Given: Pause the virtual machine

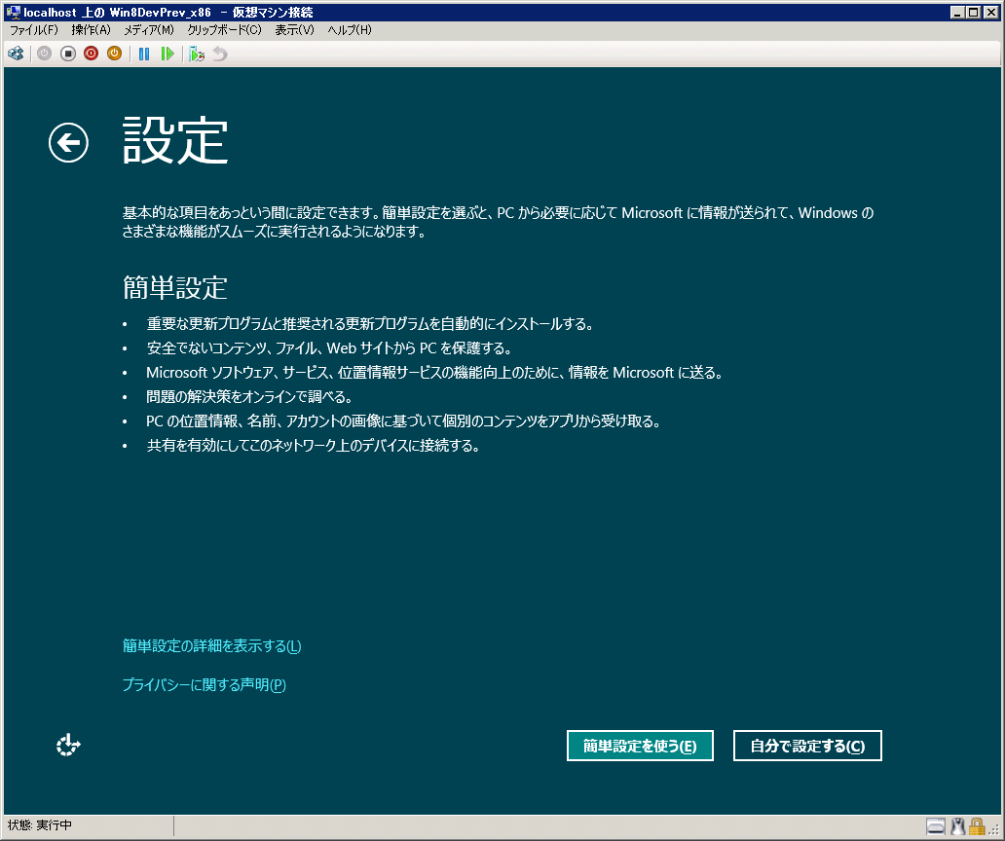Looking at the screenshot, I should pos(144,54).
